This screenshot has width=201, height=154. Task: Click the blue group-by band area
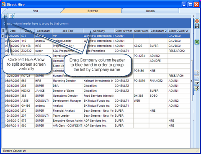pyautogui.click(x=96, y=23)
